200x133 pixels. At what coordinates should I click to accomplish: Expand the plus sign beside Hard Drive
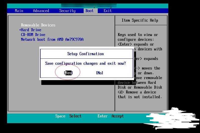click(x=20, y=30)
